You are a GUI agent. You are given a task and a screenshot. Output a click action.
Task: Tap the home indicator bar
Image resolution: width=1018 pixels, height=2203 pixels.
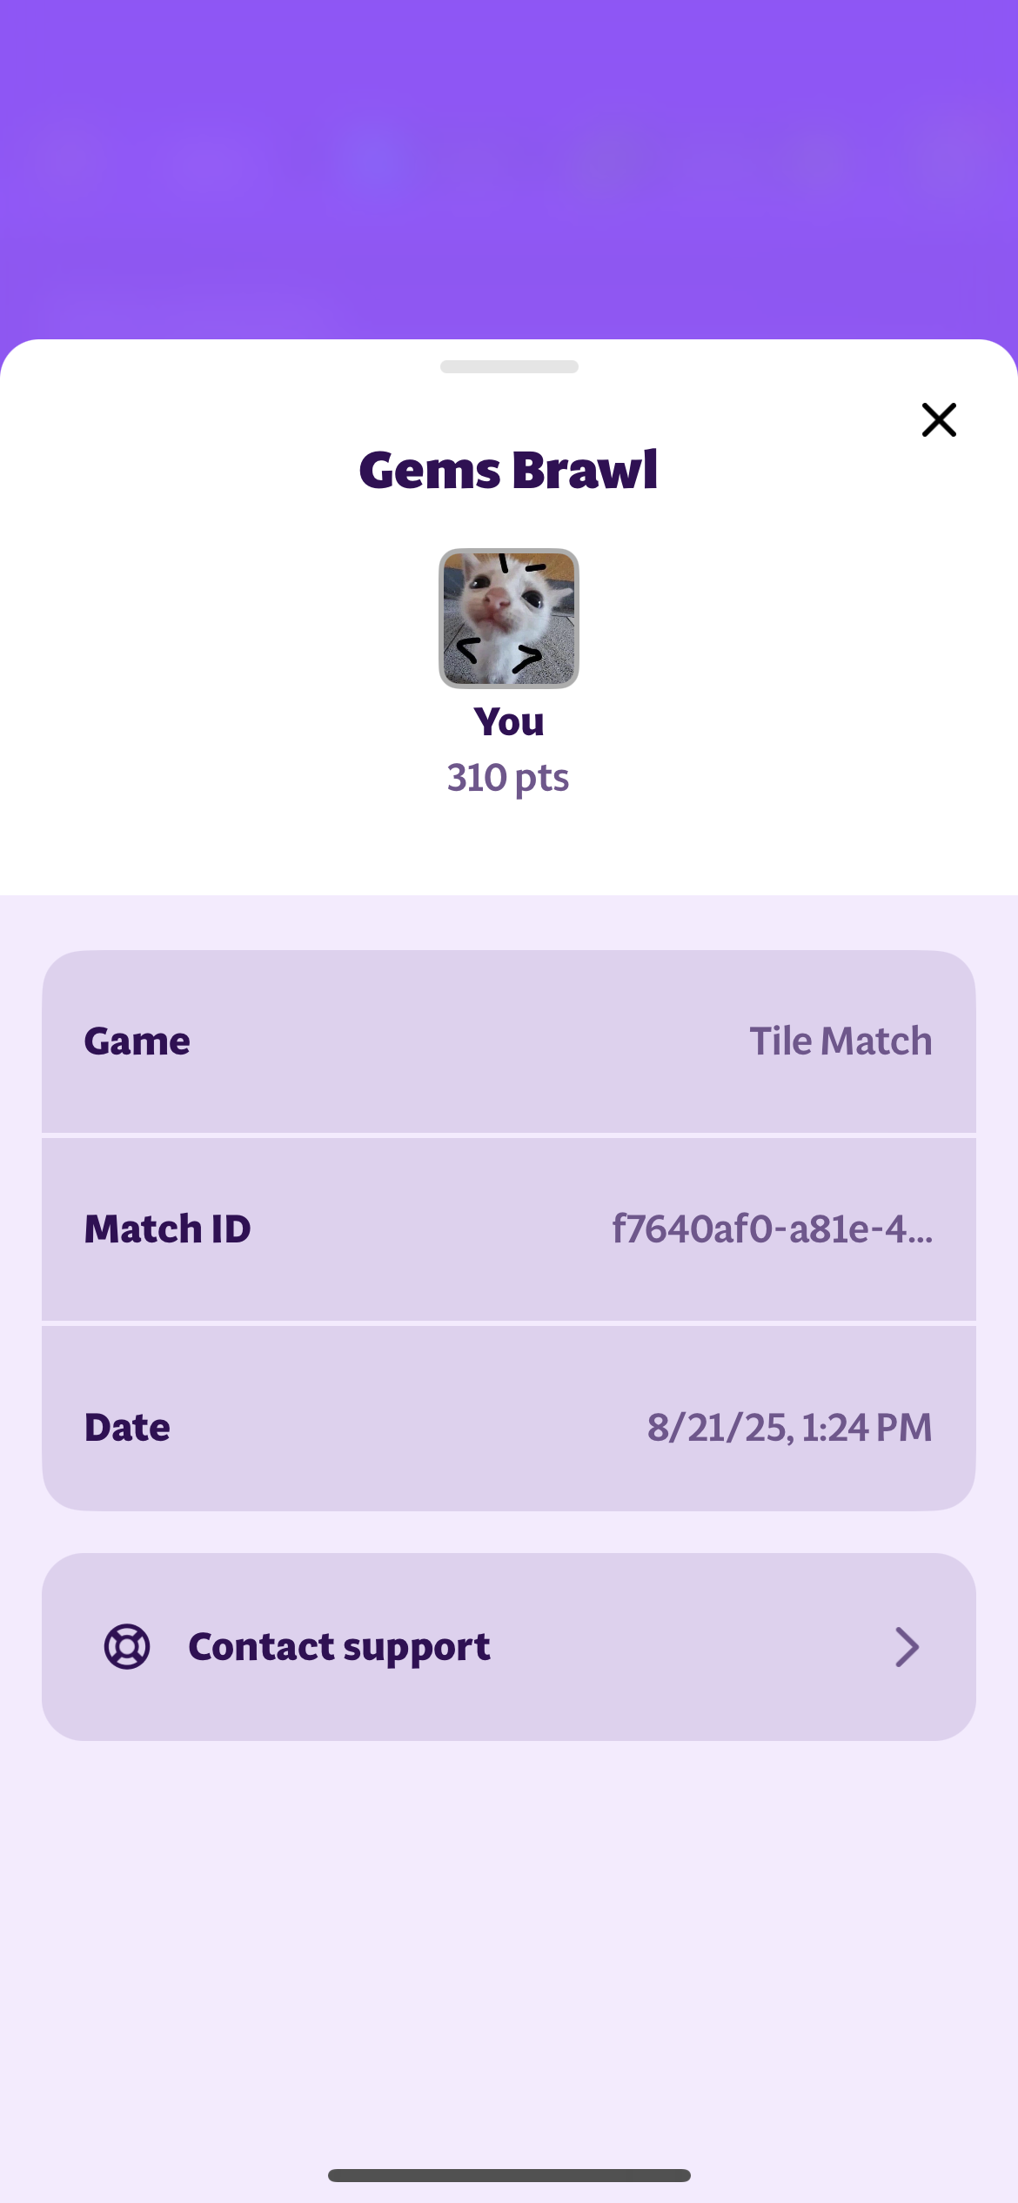(509, 2175)
